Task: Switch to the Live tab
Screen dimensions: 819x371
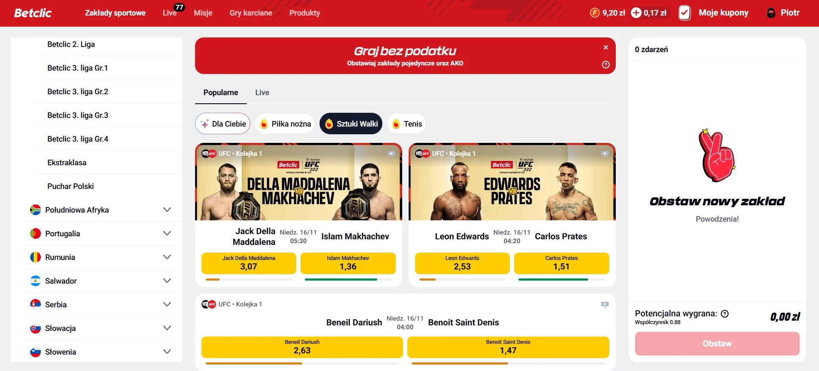Action: coord(262,92)
